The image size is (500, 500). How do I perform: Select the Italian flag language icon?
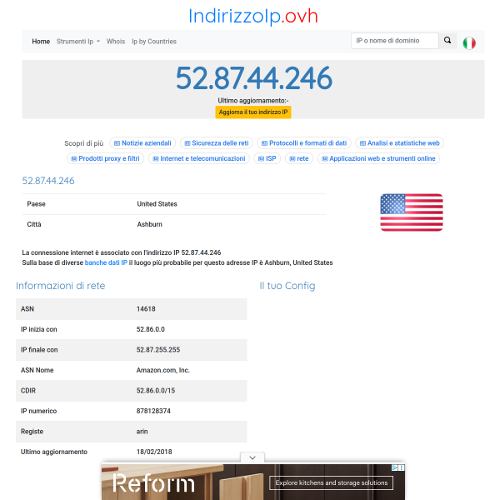click(x=469, y=43)
